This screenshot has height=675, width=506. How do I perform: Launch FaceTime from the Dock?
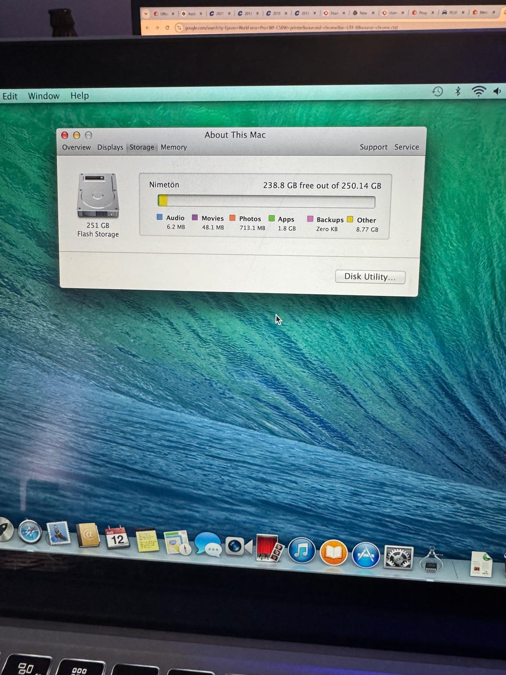pyautogui.click(x=238, y=546)
